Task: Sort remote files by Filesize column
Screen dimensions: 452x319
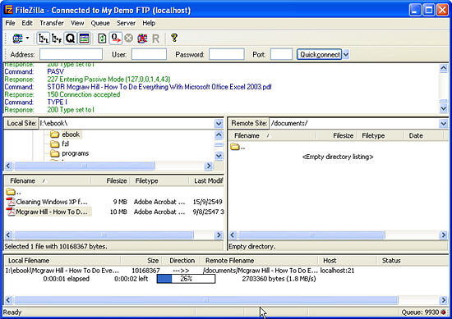Action: (336, 135)
